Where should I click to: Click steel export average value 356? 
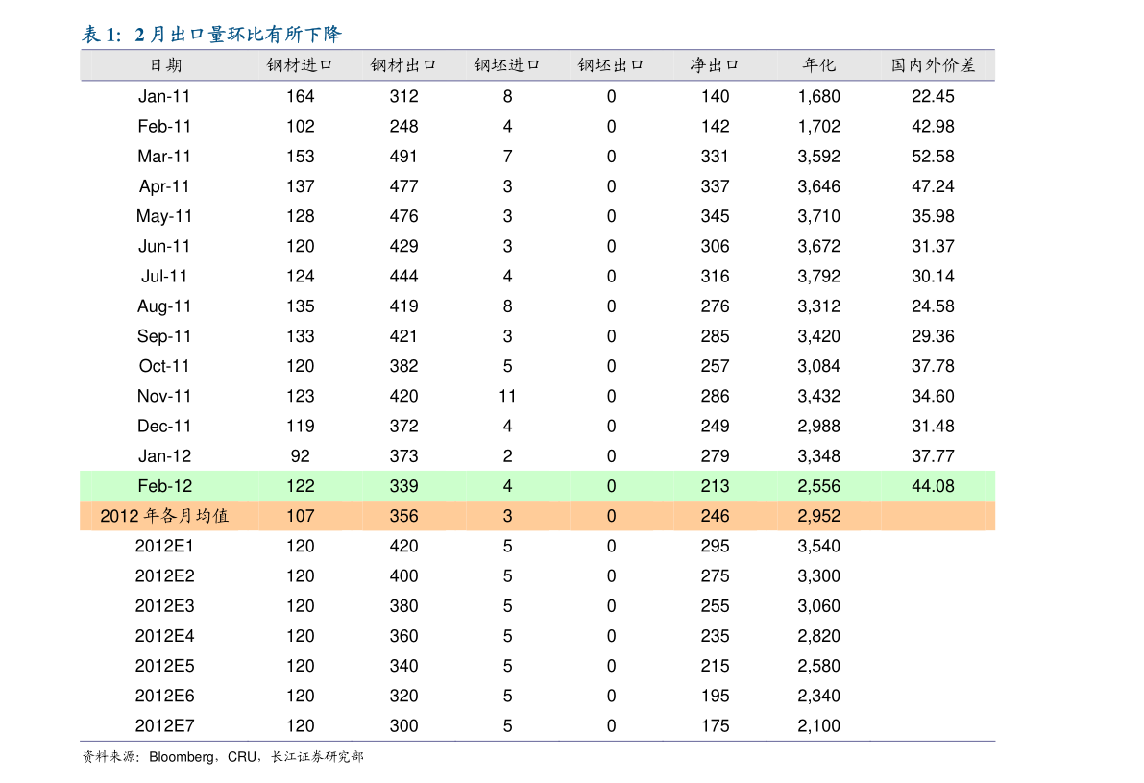click(403, 516)
